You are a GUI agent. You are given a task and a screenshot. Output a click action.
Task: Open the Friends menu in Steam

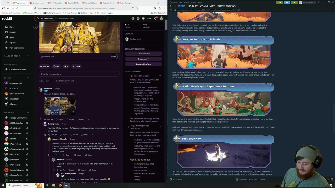point(187,2)
